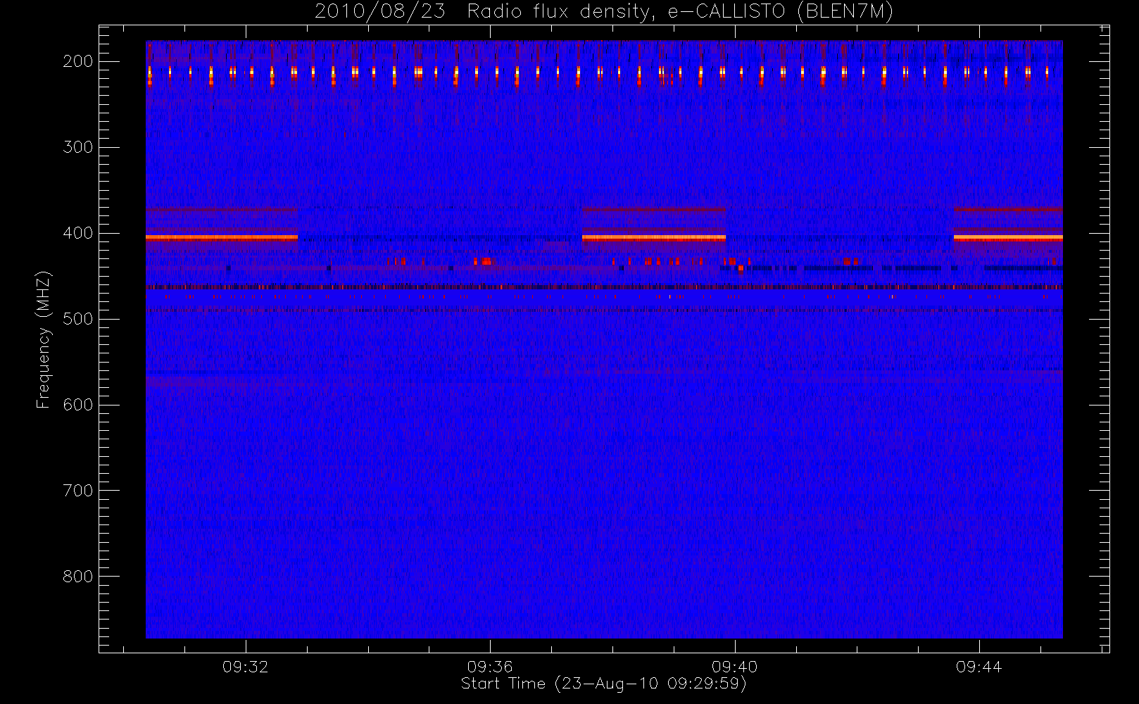Click the 400 frequency tick label
The width and height of the screenshot is (1139, 704).
click(x=78, y=233)
